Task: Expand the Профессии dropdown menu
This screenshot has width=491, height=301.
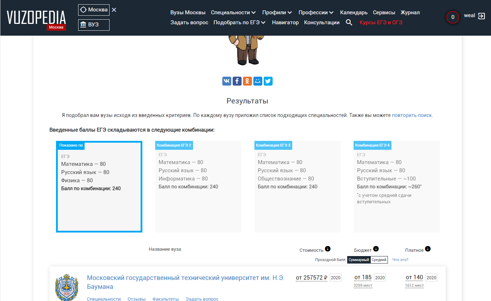Action: pyautogui.click(x=316, y=12)
